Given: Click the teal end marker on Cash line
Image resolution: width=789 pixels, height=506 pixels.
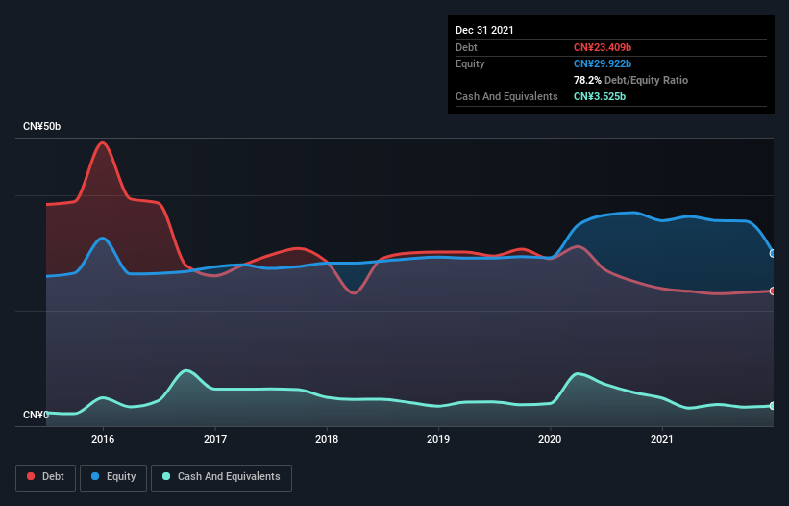Looking at the screenshot, I should (x=773, y=406).
